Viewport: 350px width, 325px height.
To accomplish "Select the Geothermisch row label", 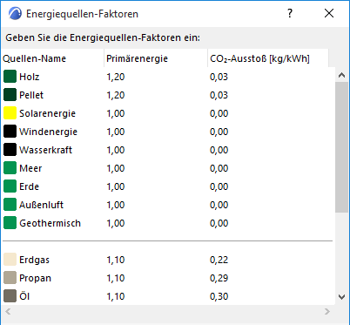I will pyautogui.click(x=50, y=223).
